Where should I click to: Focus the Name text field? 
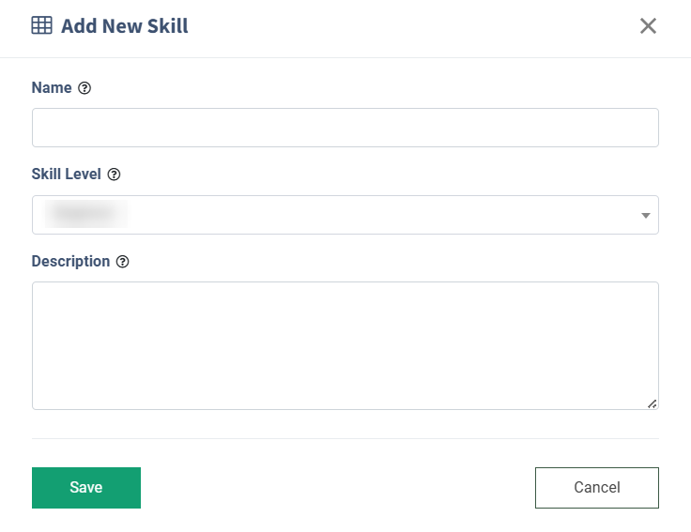345,128
